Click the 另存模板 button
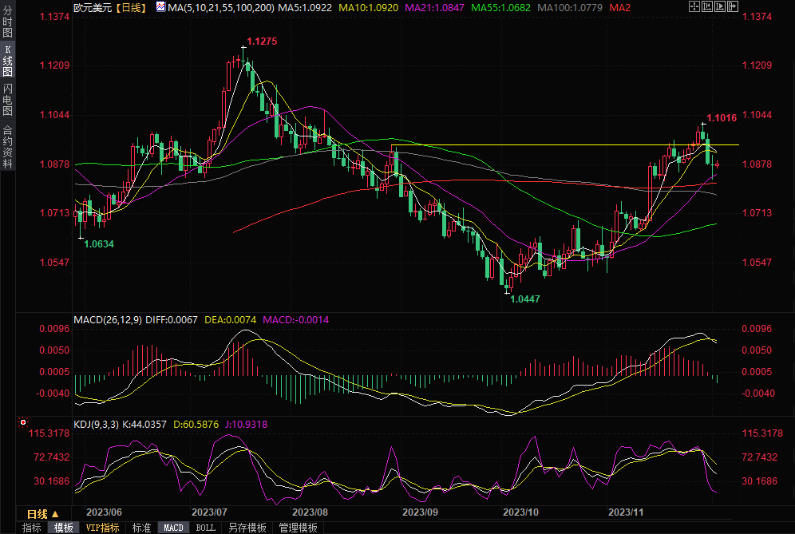Screen dimensions: 795x534 [x=247, y=528]
